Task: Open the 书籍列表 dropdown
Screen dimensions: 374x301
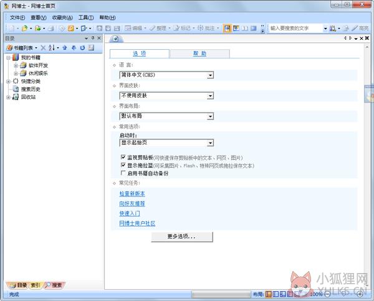Action: pyautogui.click(x=22, y=48)
